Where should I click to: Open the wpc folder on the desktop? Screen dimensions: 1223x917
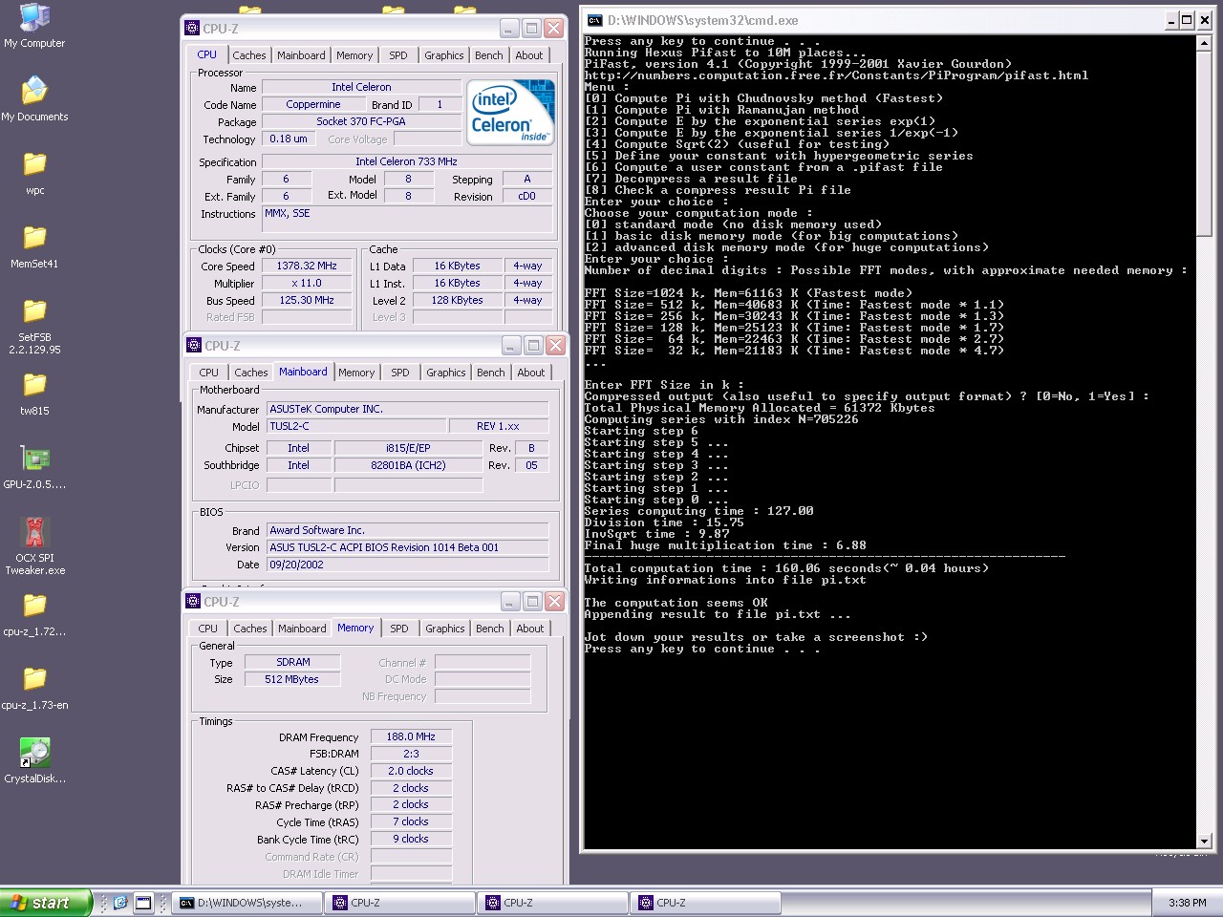point(34,164)
